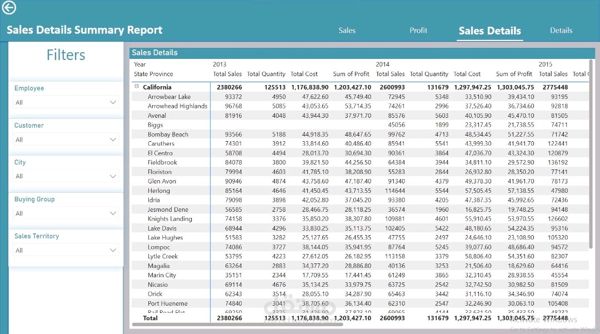Image resolution: width=600 pixels, height=334 pixels.
Task: Click the 2015 year header
Action: point(546,64)
